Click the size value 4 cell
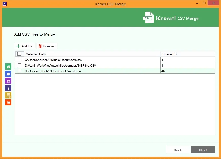The width and height of the screenshot is (221, 159). pyautogui.click(x=188, y=60)
